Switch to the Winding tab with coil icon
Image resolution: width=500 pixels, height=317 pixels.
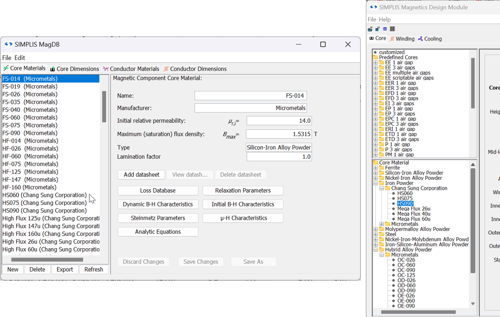[x=402, y=39]
